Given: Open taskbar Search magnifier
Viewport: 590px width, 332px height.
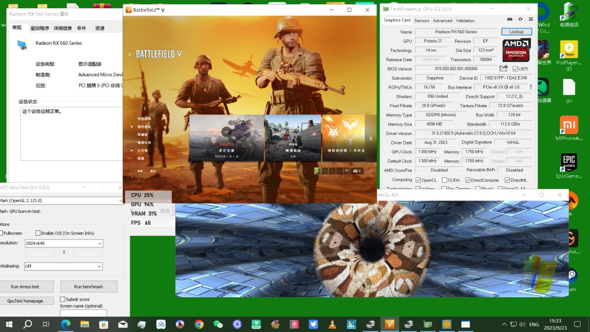Looking at the screenshot, I should pos(28,324).
